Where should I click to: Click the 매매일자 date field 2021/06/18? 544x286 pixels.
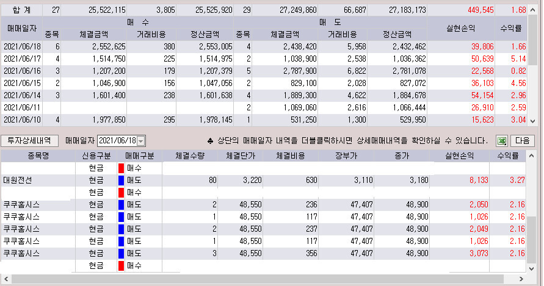click(x=117, y=140)
